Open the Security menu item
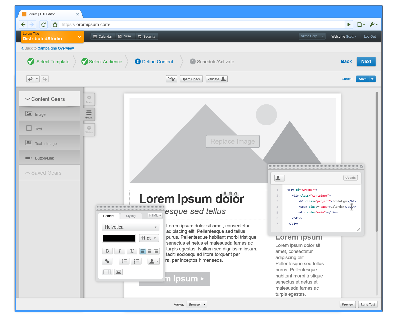The height and width of the screenshot is (318, 397). click(x=147, y=37)
